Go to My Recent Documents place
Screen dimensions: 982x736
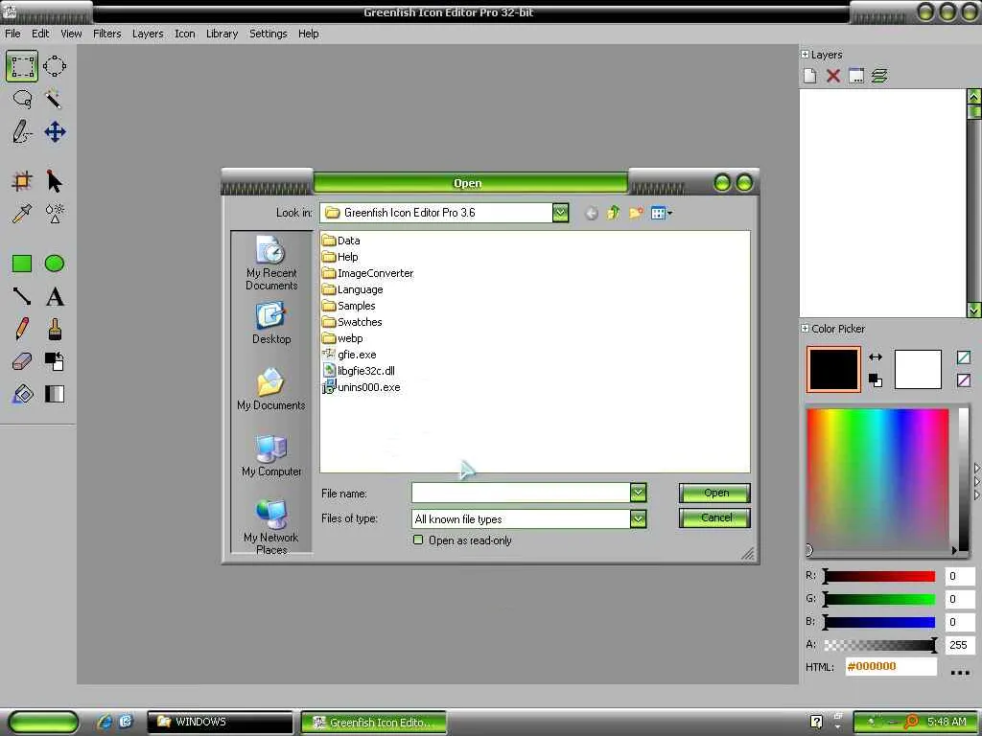[x=271, y=263]
